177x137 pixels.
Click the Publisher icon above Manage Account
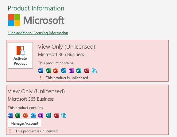48,115
